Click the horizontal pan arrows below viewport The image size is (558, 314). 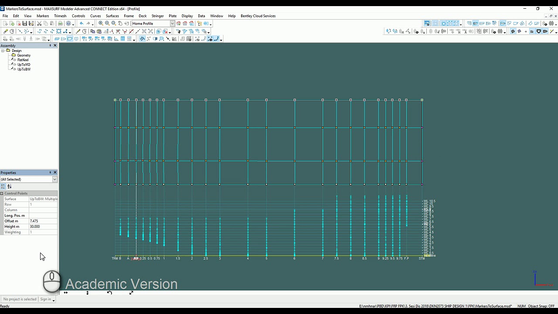65,293
